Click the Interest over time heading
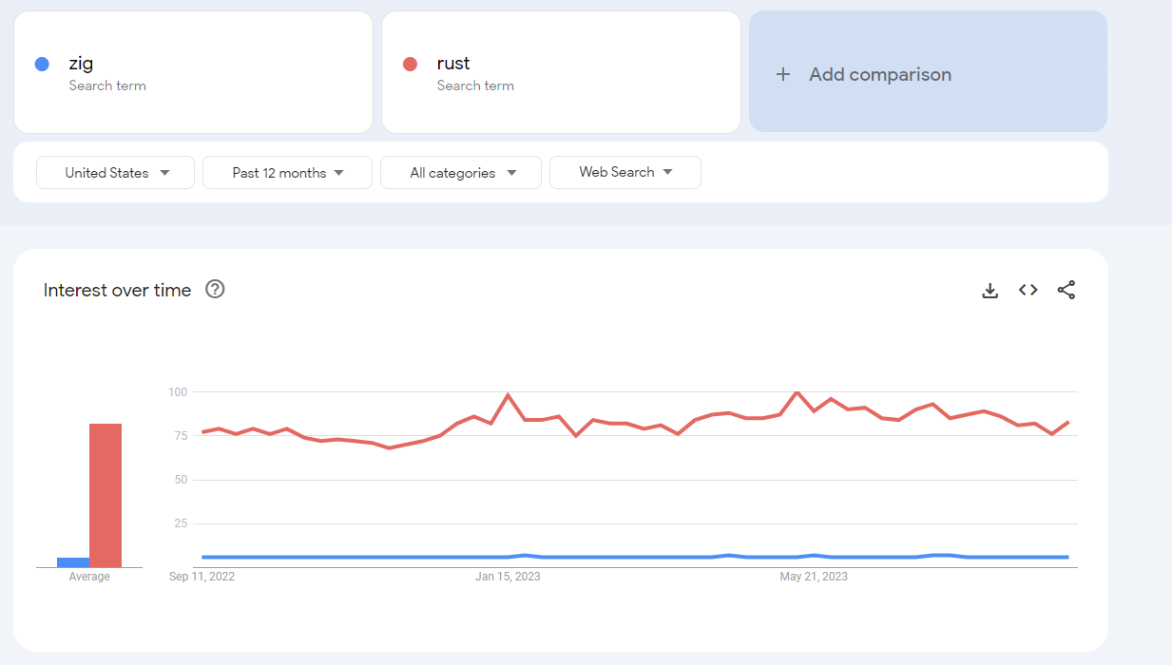 click(x=117, y=291)
